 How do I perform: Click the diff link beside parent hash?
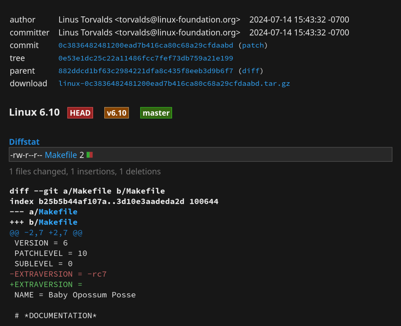(250, 71)
